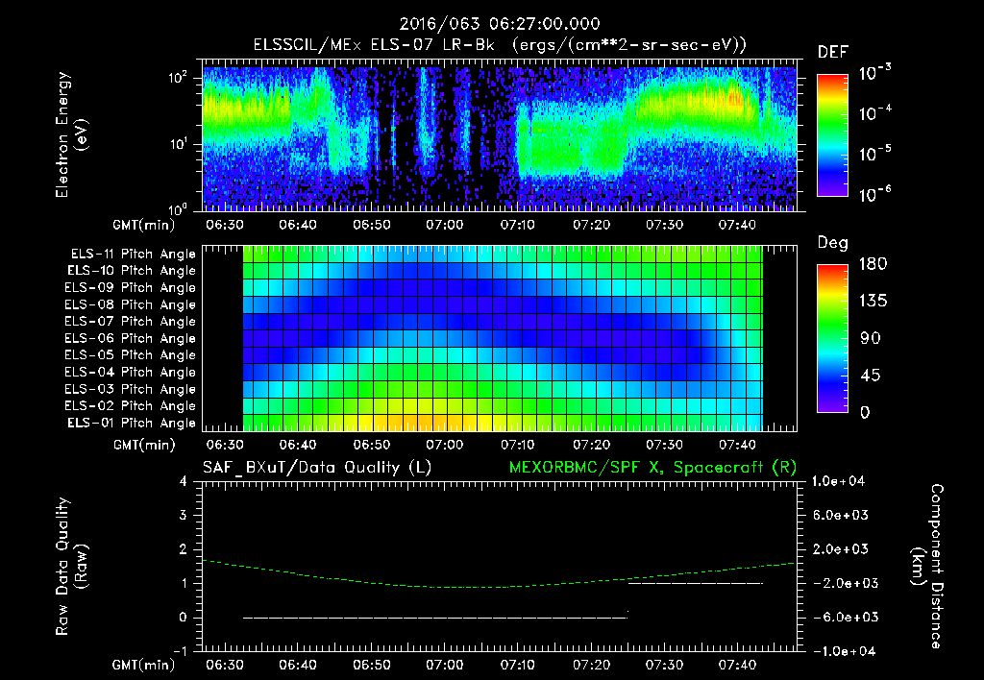Image resolution: width=984 pixels, height=680 pixels.
Task: Click 07:40 tick on pitch angle time axis
Action: coord(737,445)
